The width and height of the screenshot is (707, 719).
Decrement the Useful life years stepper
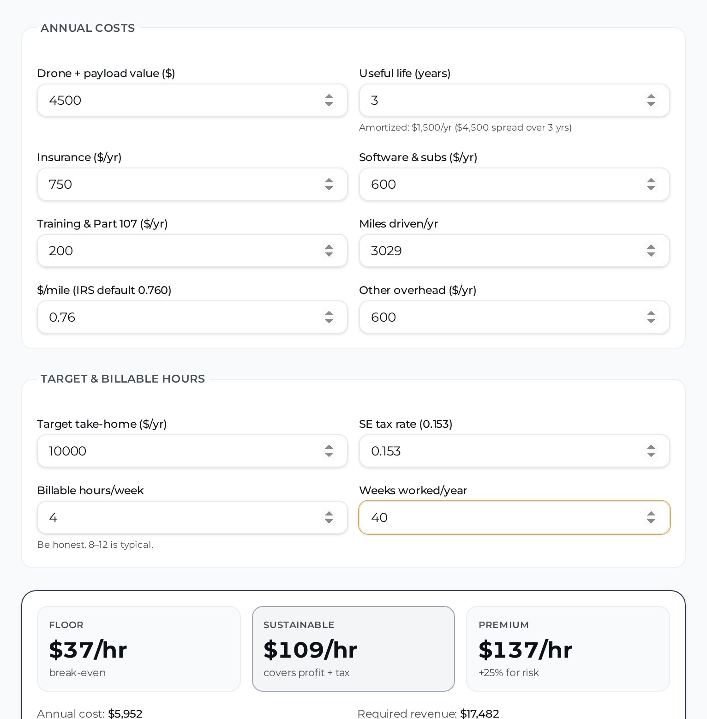tap(651, 104)
